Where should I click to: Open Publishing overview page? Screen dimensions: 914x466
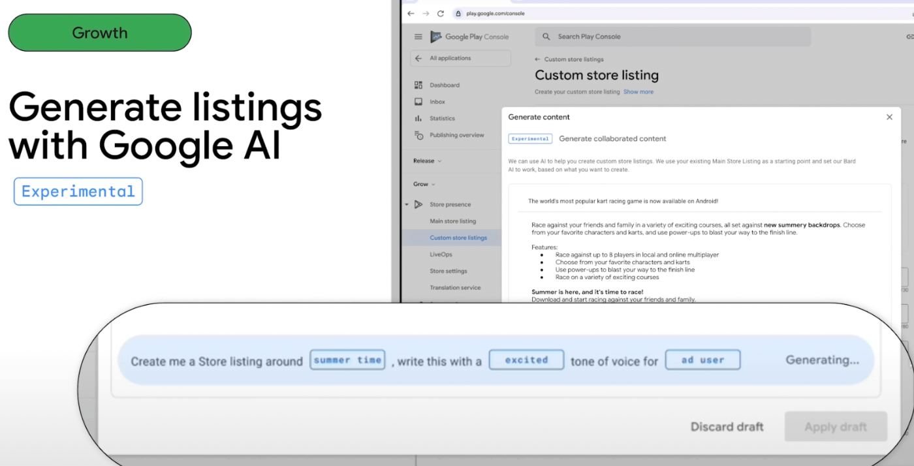(457, 135)
